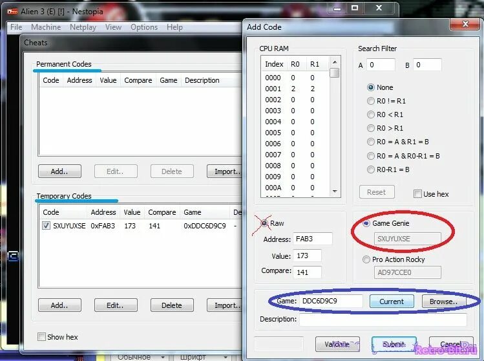Click the Game Genie code field SXUYUXSE
This screenshot has width=484, height=361.
click(408, 239)
